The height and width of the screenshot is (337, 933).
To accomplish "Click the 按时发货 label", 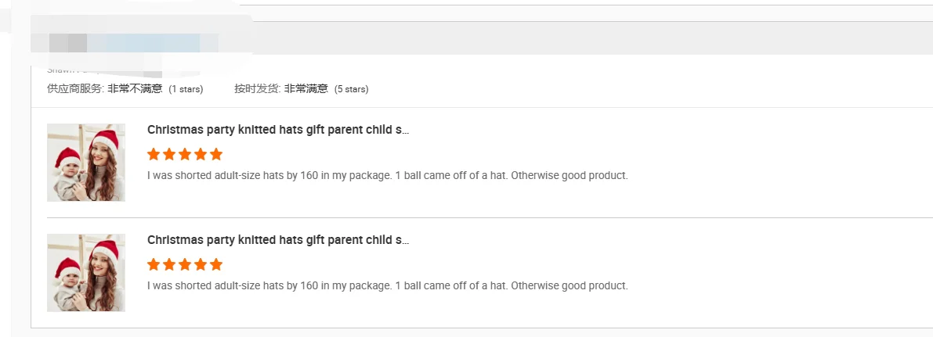I will (257, 89).
